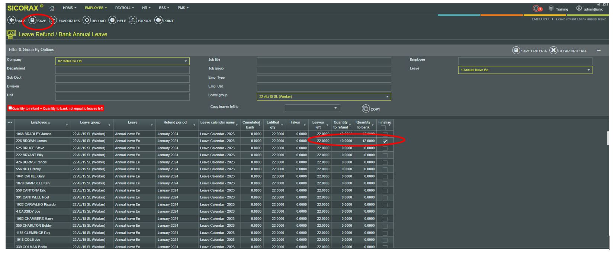Screen dimensions: 614x253
Task: Go to the home page icon
Action: [x=52, y=8]
